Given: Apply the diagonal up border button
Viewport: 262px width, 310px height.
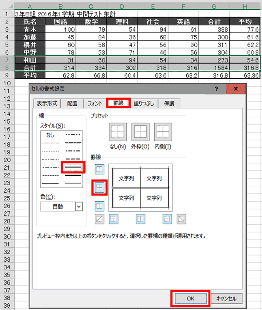Looking at the screenshot, I should 99,219.
